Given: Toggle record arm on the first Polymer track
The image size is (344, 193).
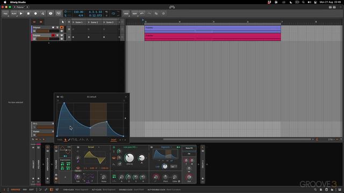Looking at the screenshot, I should click(53, 27).
